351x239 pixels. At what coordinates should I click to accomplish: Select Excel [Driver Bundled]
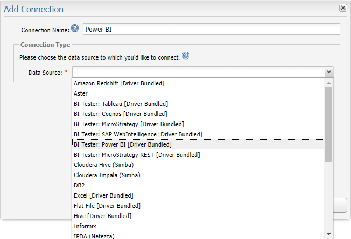click(198, 195)
